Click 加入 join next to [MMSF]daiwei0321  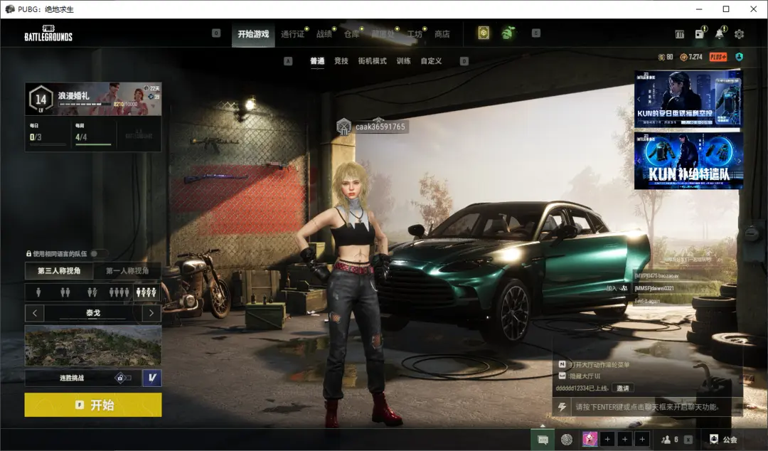point(617,288)
